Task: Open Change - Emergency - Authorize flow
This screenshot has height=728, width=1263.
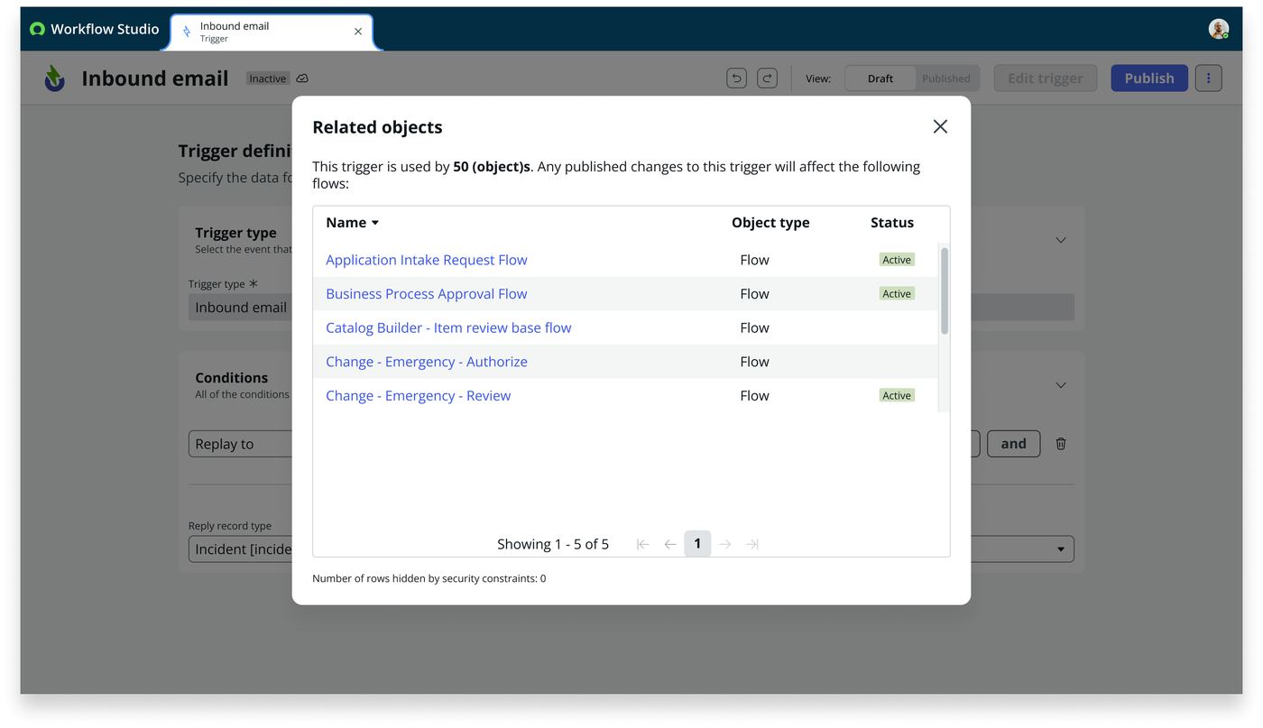Action: pos(426,362)
